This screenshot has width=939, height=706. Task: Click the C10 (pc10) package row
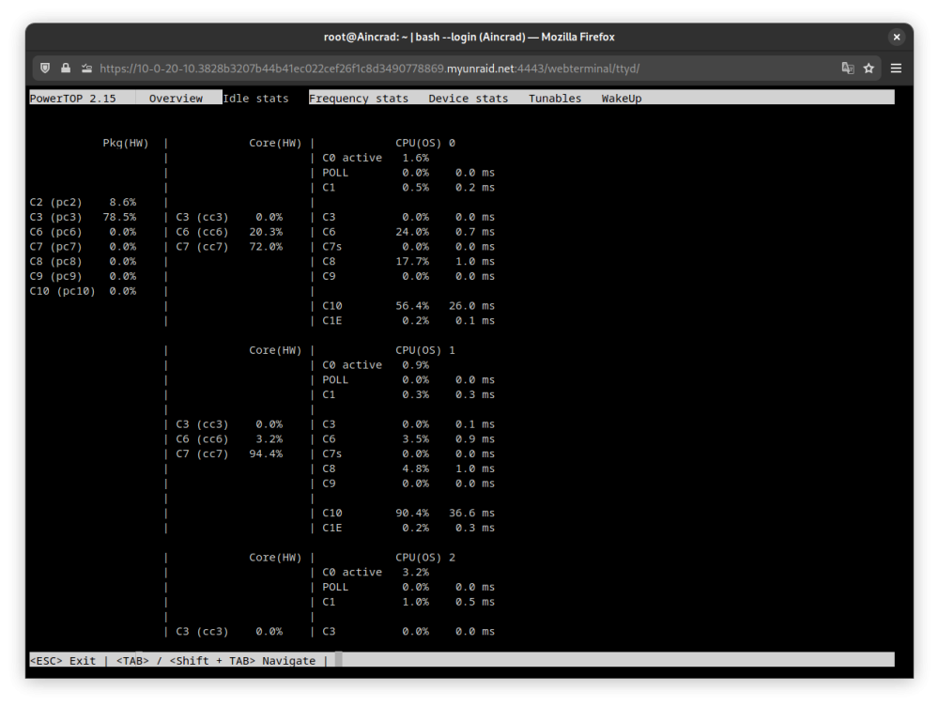click(83, 291)
